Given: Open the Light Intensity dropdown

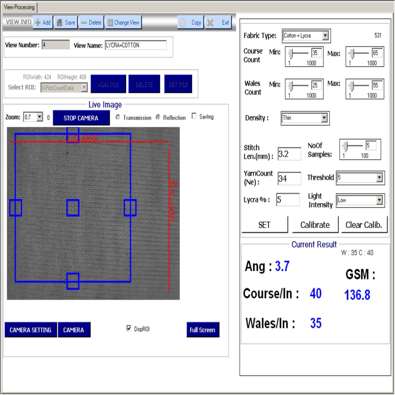Looking at the screenshot, I should point(379,200).
